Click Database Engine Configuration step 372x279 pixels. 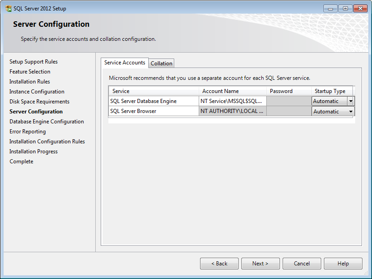(x=46, y=122)
